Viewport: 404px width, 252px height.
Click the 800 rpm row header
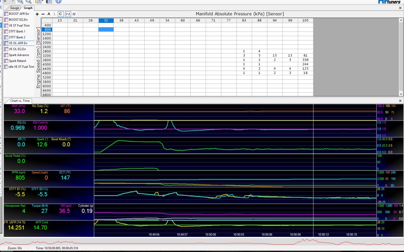[x=47, y=29]
